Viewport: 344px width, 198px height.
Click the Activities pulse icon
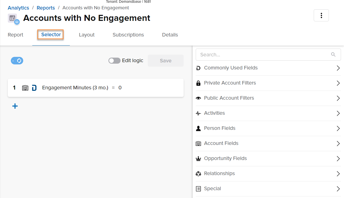(x=198, y=113)
